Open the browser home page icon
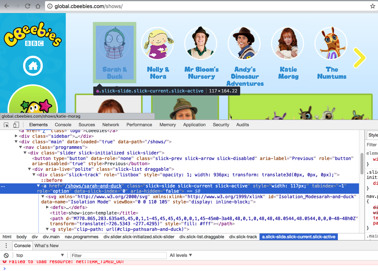Viewport: 378px width, 271px height. (x=38, y=6)
